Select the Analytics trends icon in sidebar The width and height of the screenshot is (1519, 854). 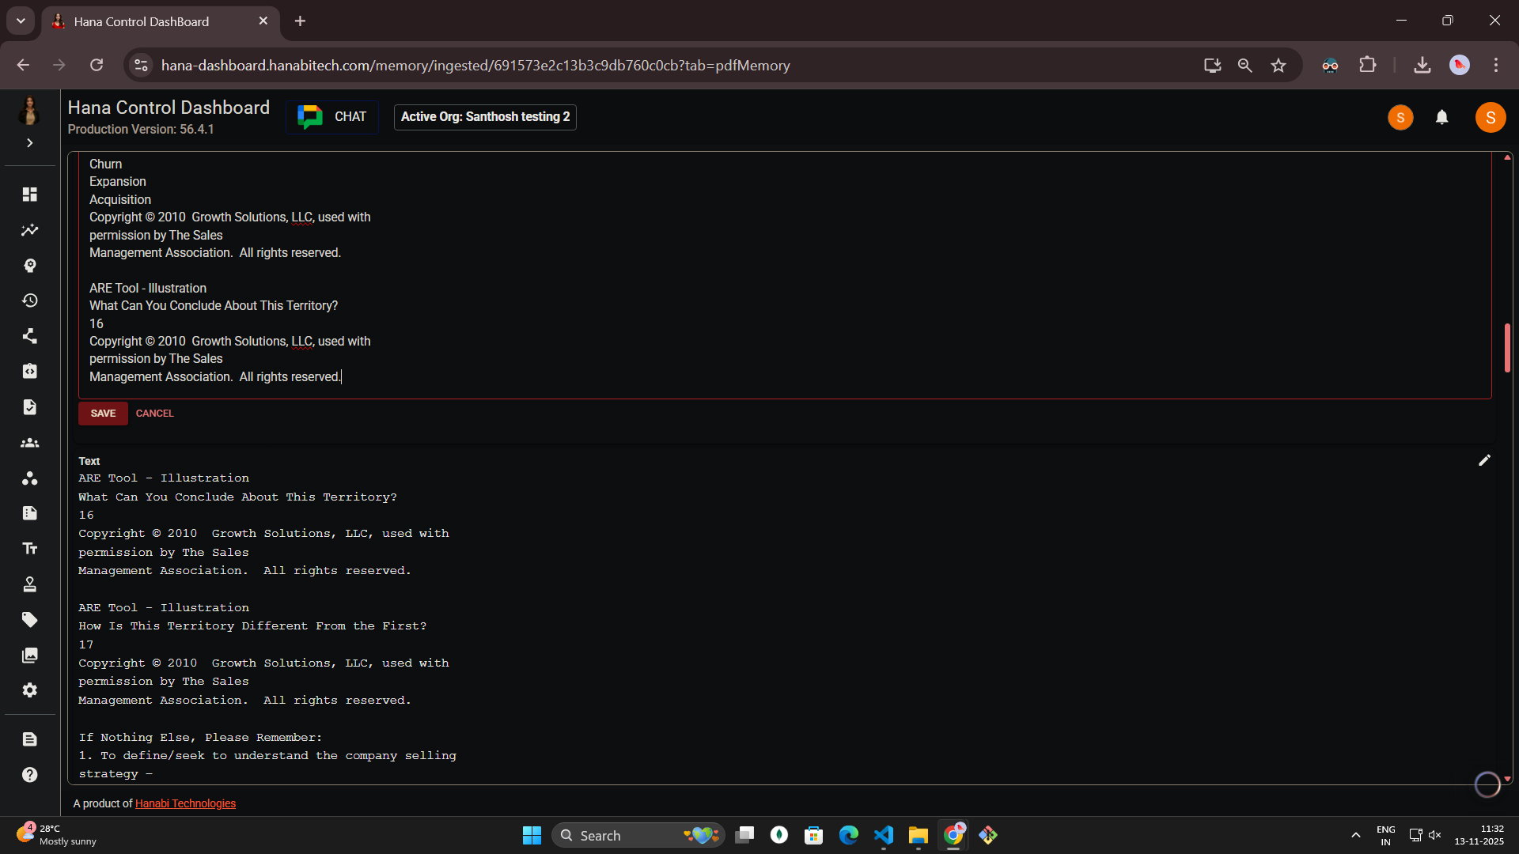pyautogui.click(x=29, y=230)
